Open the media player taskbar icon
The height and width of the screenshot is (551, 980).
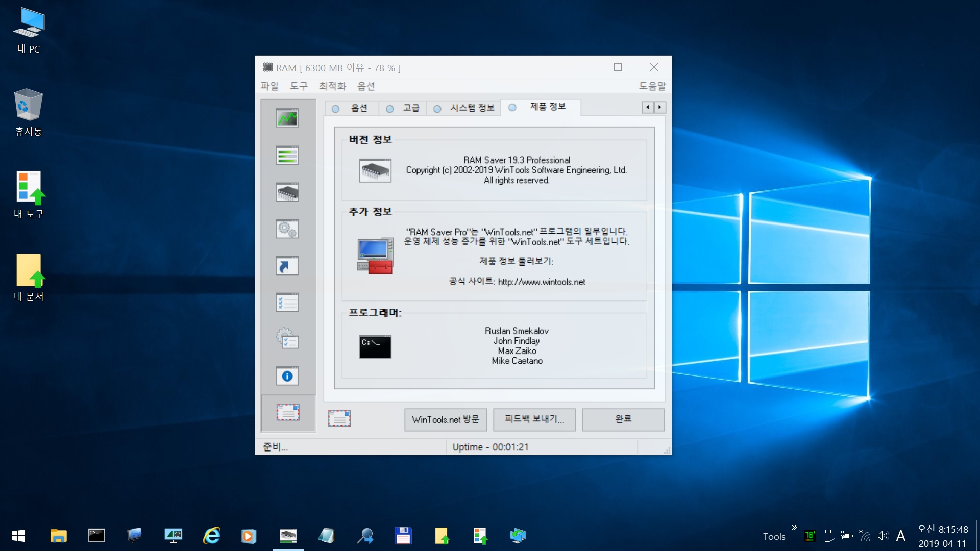[249, 536]
